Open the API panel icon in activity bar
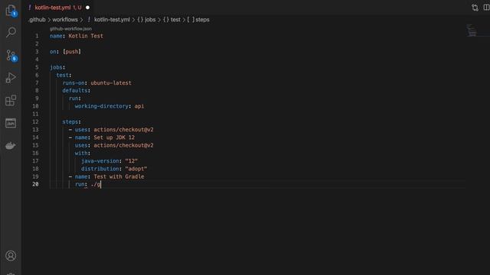The image size is (490, 275). coord(11,123)
